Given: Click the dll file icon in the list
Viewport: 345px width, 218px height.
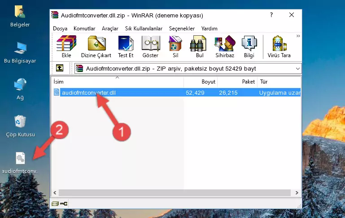Looking at the screenshot, I should point(57,92).
